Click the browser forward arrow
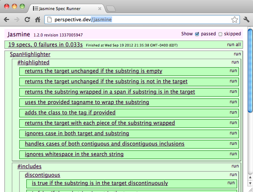This screenshot has width=253, height=192. [x=17, y=20]
